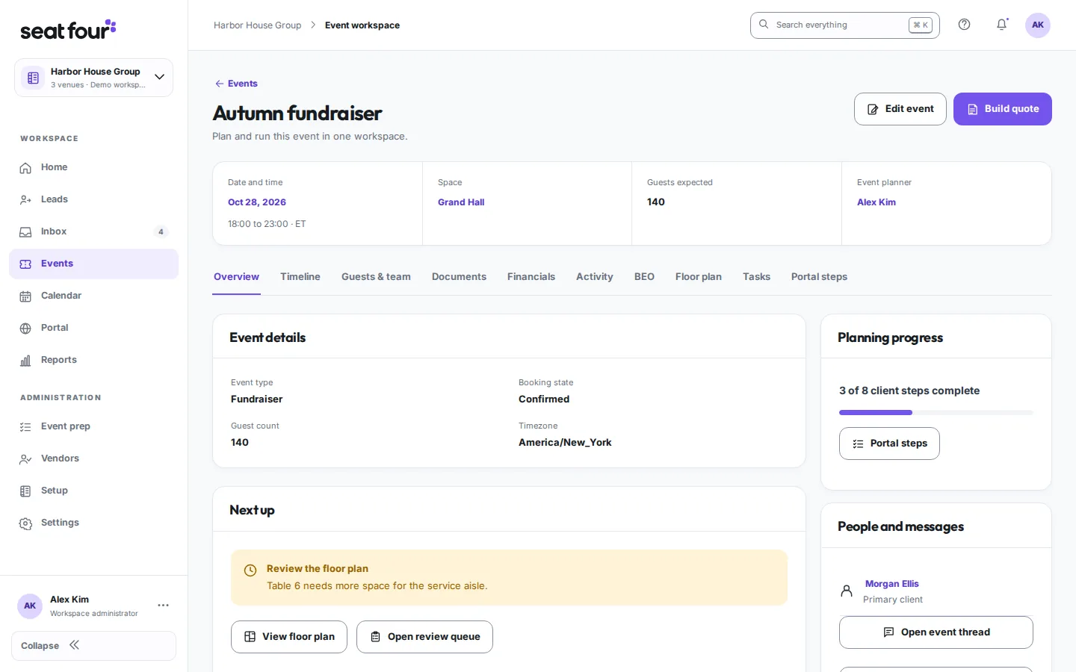Open the help question-mark icon
The height and width of the screenshot is (672, 1076).
pos(964,25)
